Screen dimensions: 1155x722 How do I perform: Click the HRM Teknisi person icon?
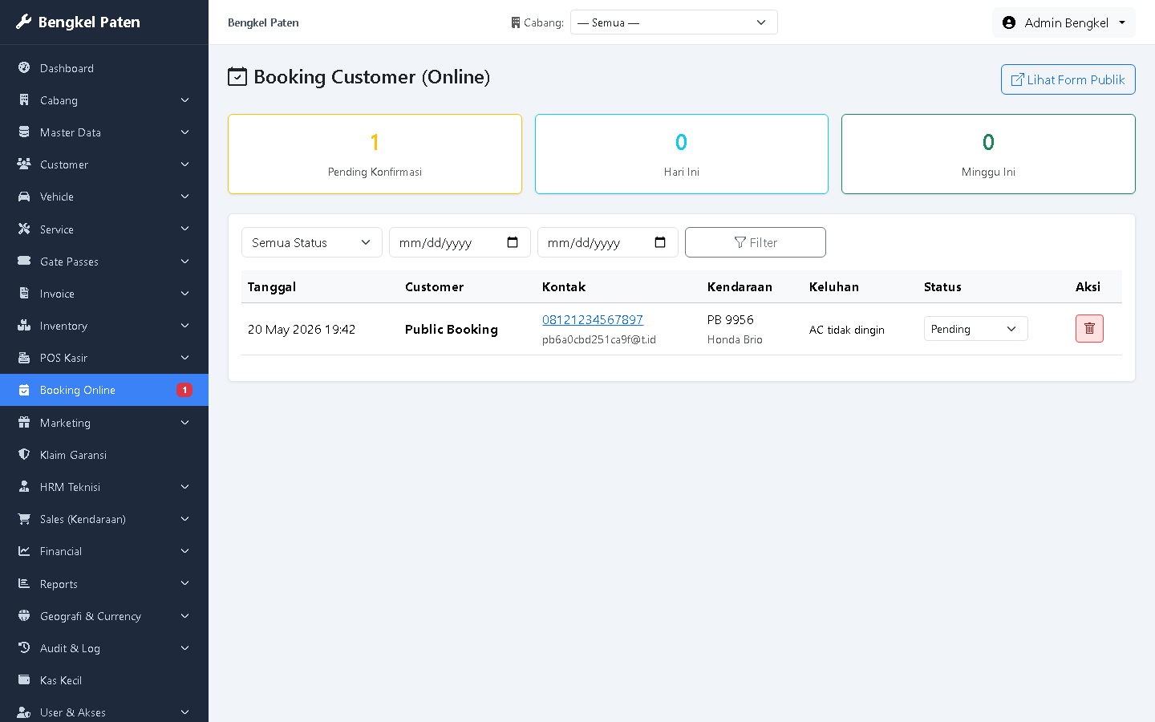point(24,487)
